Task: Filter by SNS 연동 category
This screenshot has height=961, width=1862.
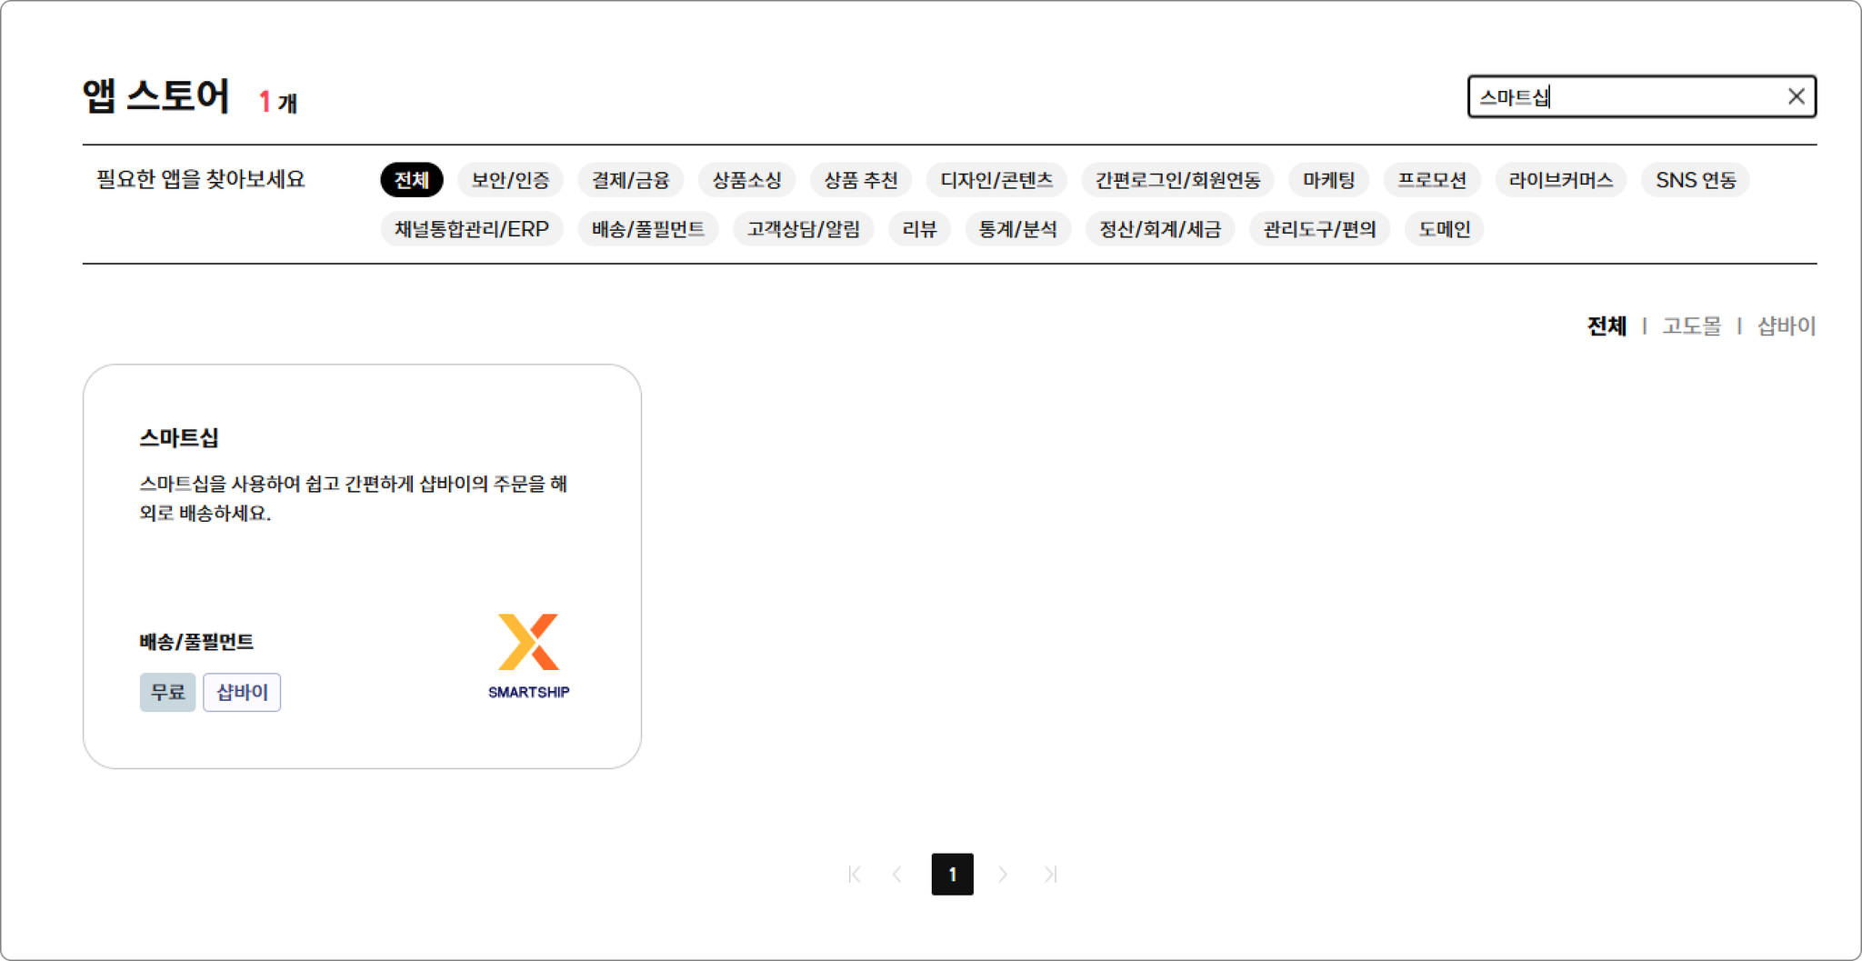Action: pos(1696,179)
